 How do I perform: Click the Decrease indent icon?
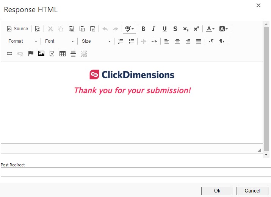click(x=144, y=41)
